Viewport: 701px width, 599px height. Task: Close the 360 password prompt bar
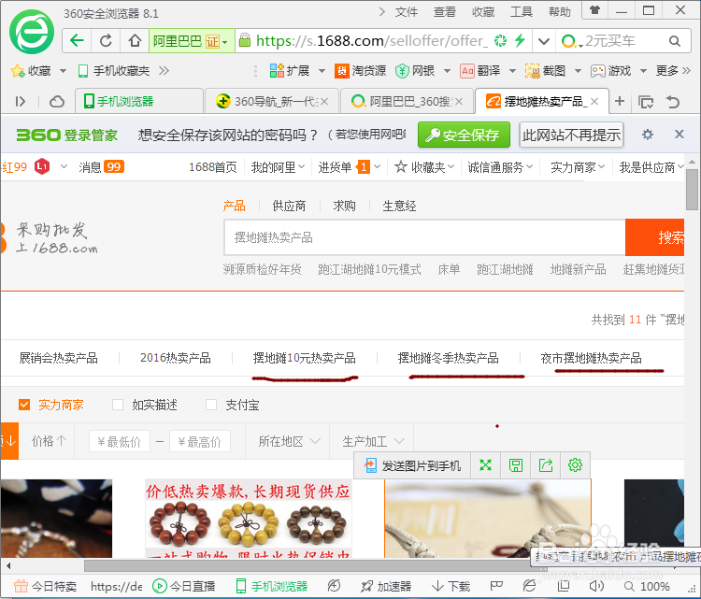point(680,135)
